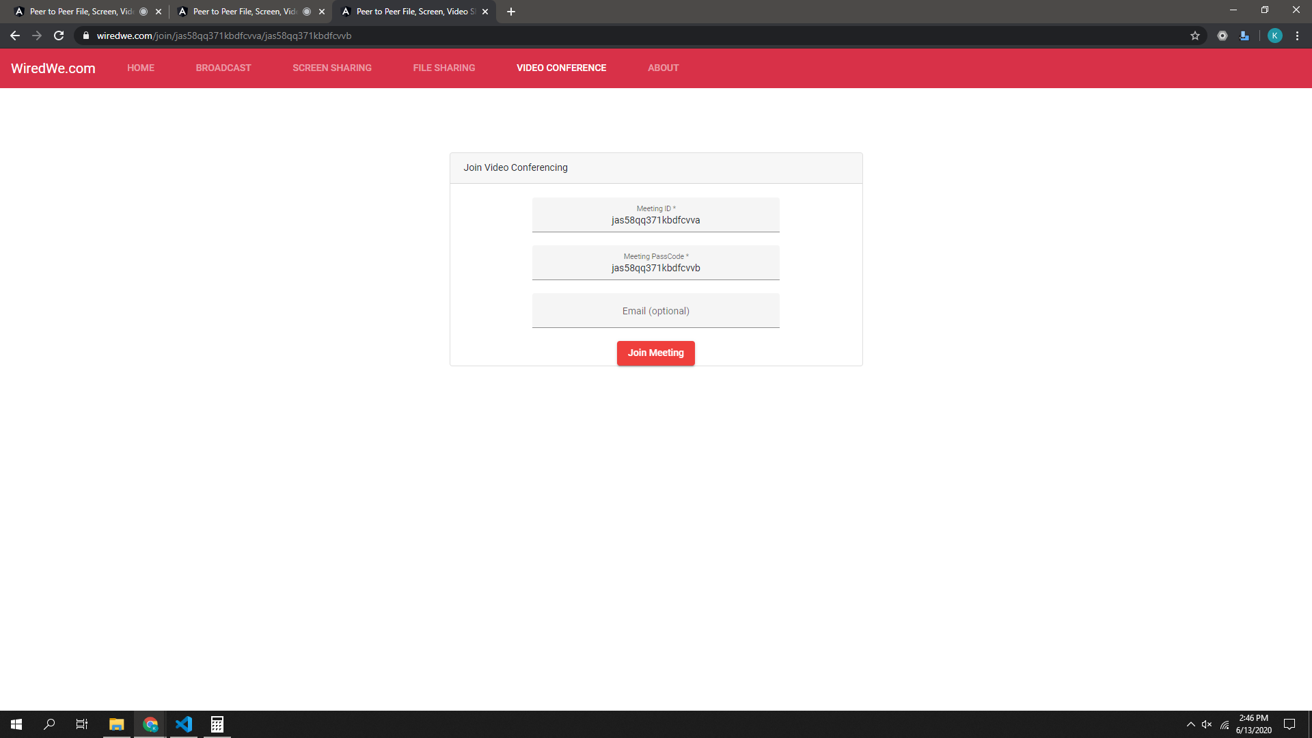The image size is (1312, 738).
Task: Switch to the first browser tab
Action: click(x=81, y=12)
